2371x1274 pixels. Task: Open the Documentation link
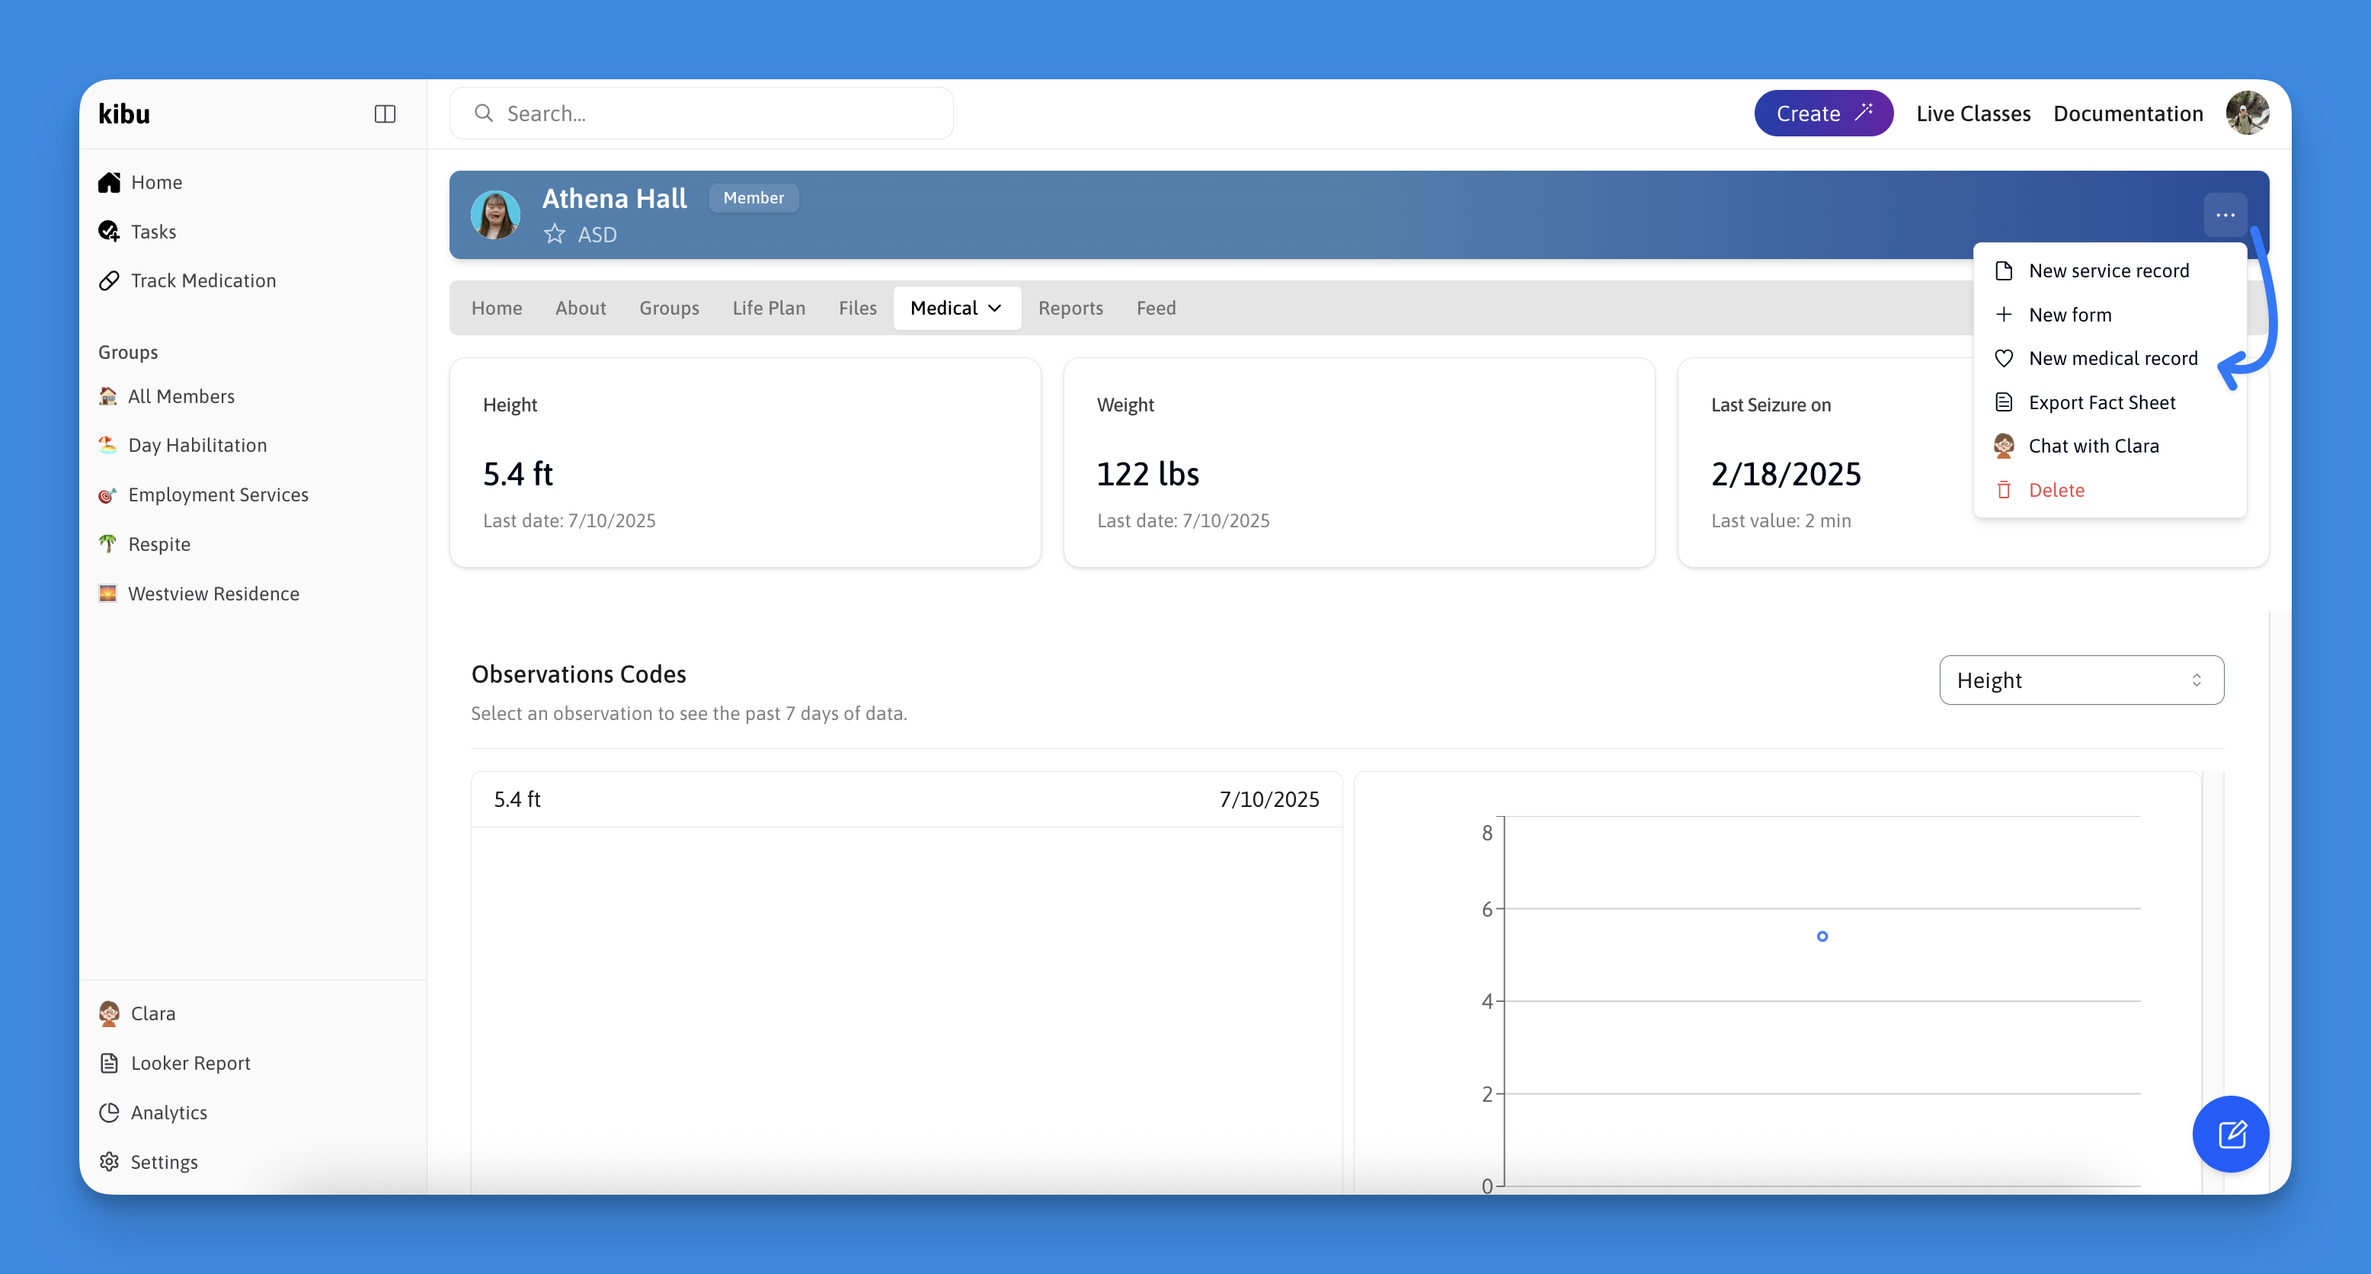2127,114
